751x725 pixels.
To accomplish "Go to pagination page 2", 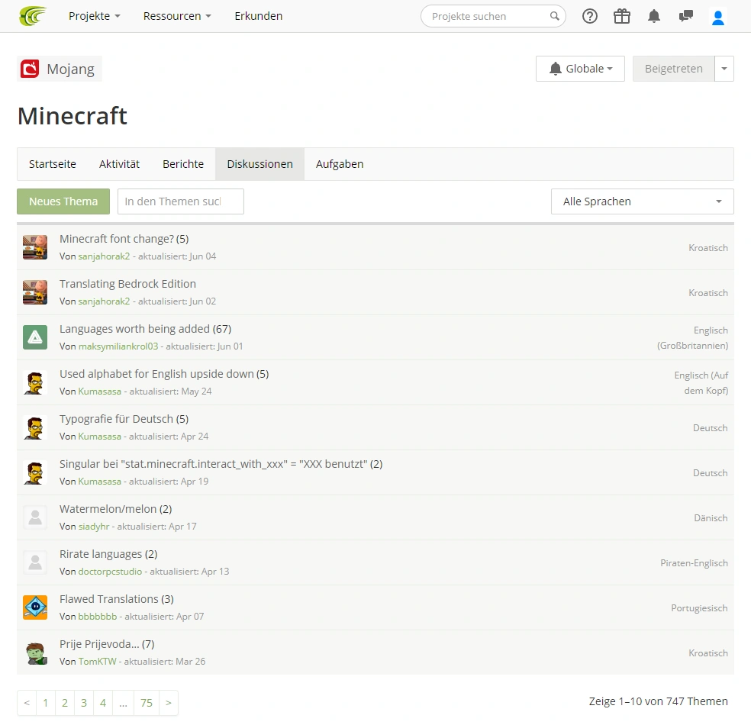I will 65,703.
